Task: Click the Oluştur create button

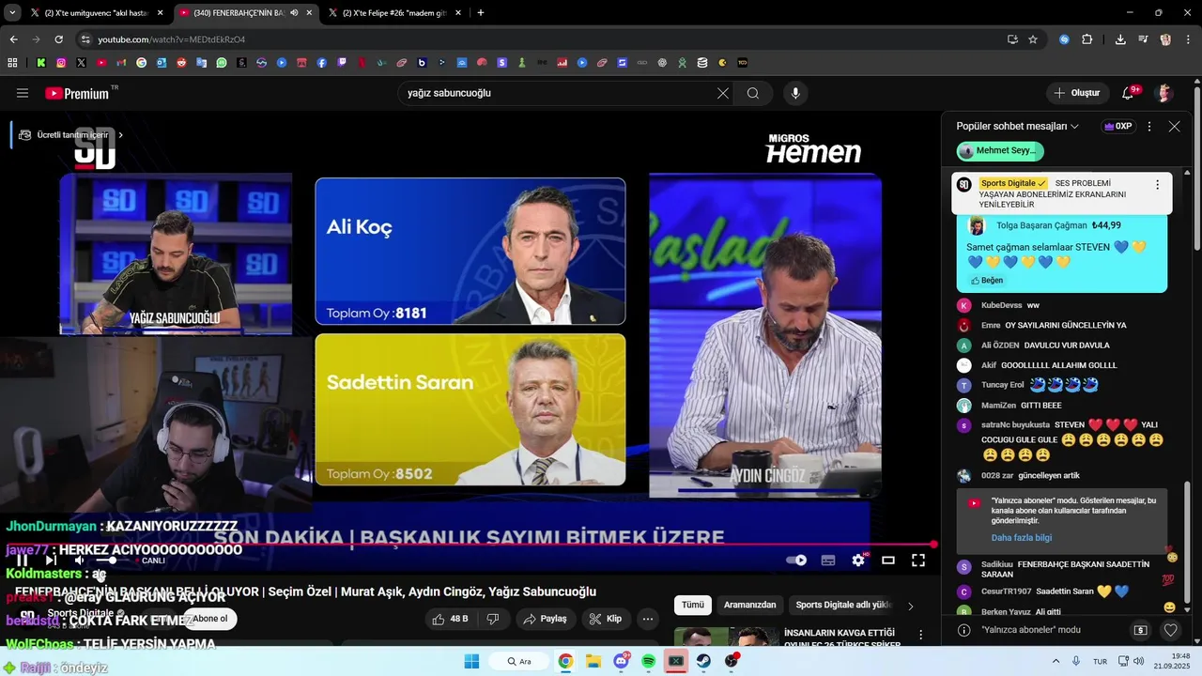Action: click(x=1077, y=93)
